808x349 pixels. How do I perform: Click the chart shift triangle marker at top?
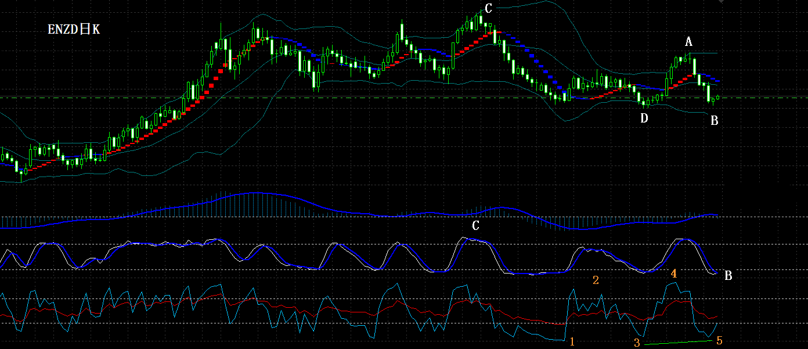click(x=720, y=2)
